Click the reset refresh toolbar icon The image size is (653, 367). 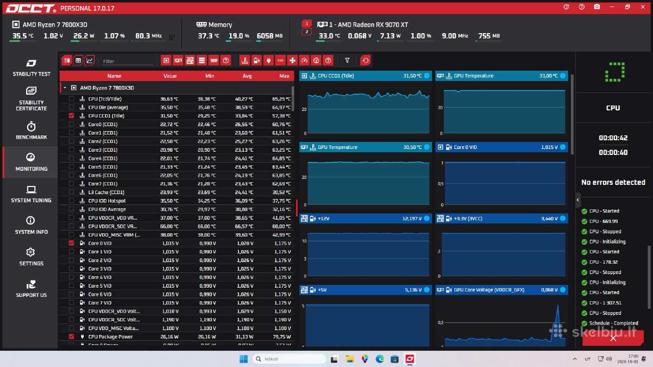point(366,60)
